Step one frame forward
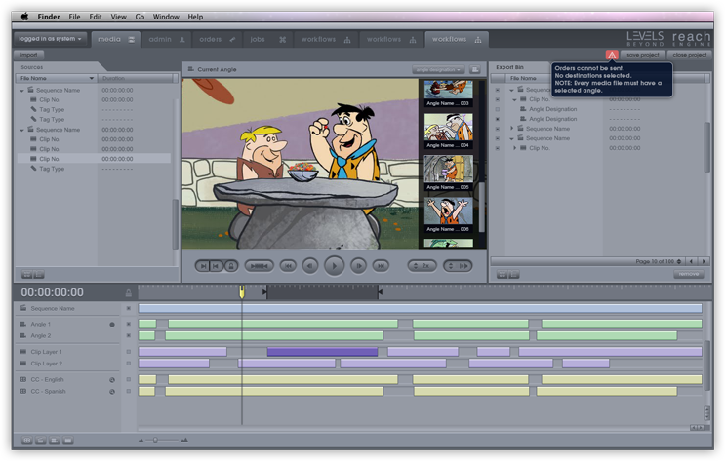This screenshot has width=725, height=461. pos(358,266)
